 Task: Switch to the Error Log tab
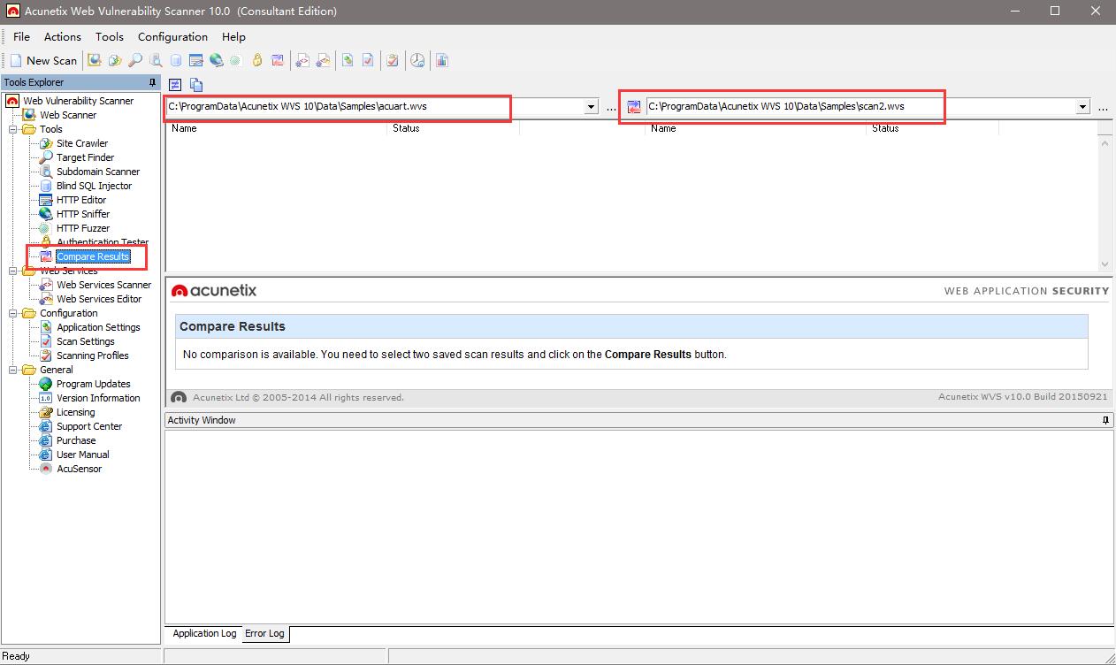click(x=264, y=634)
